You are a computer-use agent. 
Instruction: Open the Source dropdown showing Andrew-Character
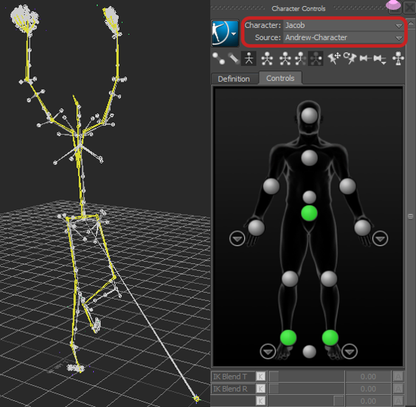point(343,38)
